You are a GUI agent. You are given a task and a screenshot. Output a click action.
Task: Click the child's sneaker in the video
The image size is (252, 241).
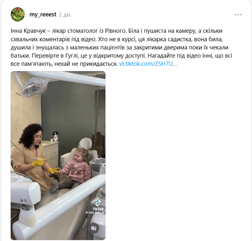coord(54,186)
